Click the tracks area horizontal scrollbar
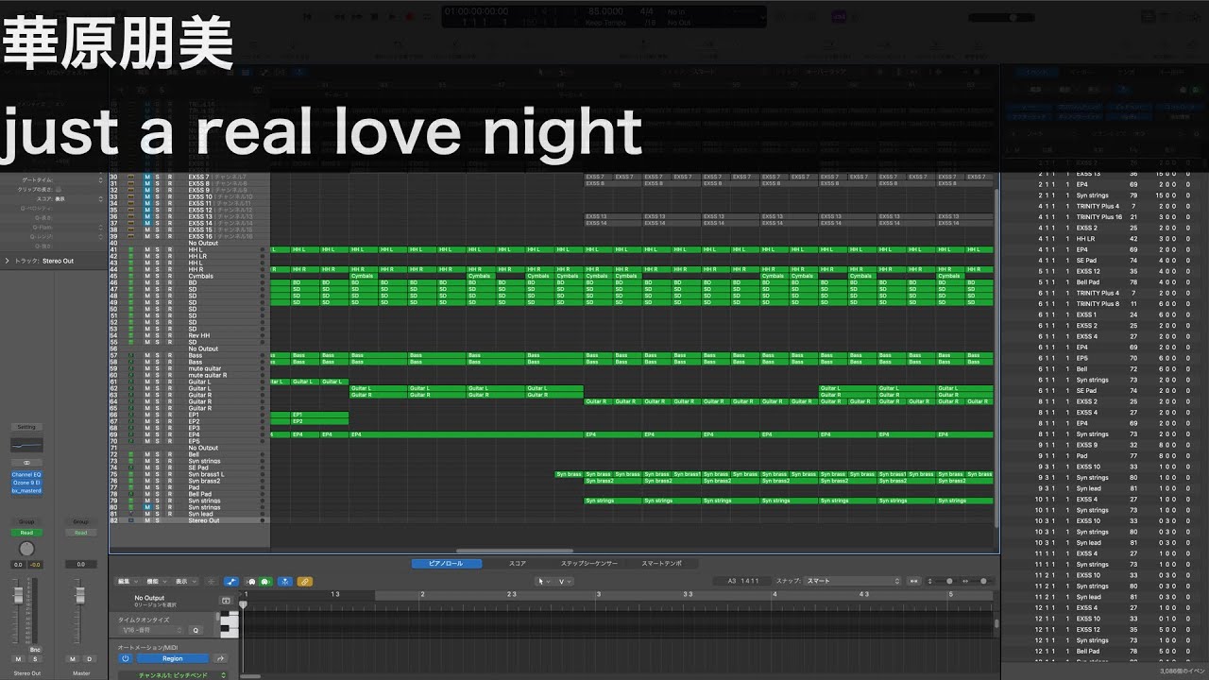This screenshot has height=680, width=1209. pos(516,550)
